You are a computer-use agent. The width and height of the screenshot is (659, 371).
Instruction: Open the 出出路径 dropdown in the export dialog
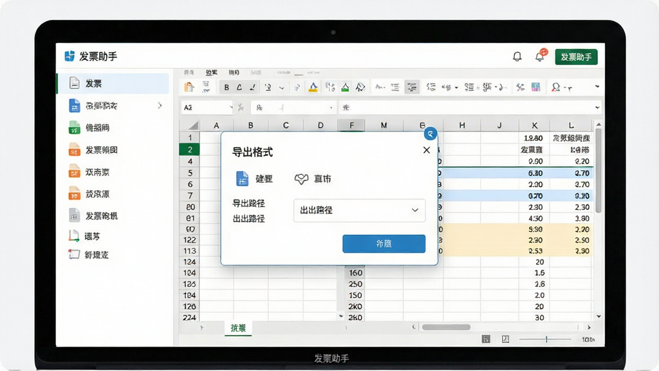click(359, 210)
